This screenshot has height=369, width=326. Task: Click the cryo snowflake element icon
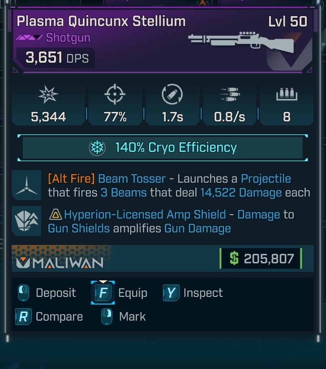97,148
